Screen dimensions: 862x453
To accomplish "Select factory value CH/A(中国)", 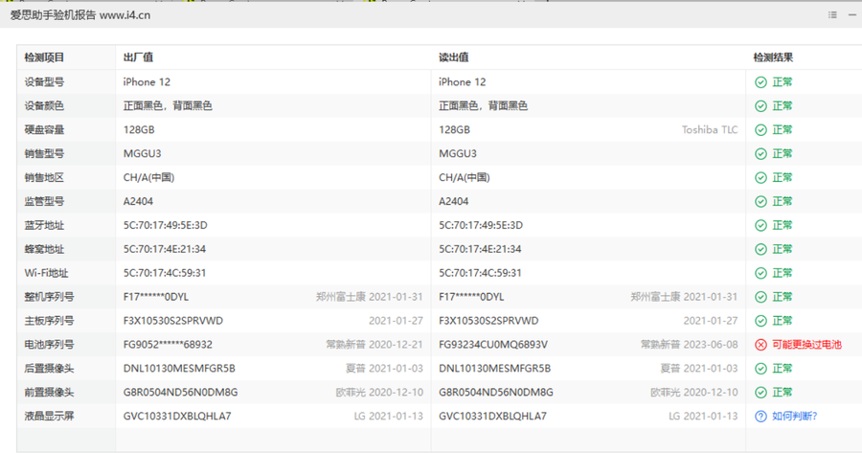I will click(x=149, y=177).
